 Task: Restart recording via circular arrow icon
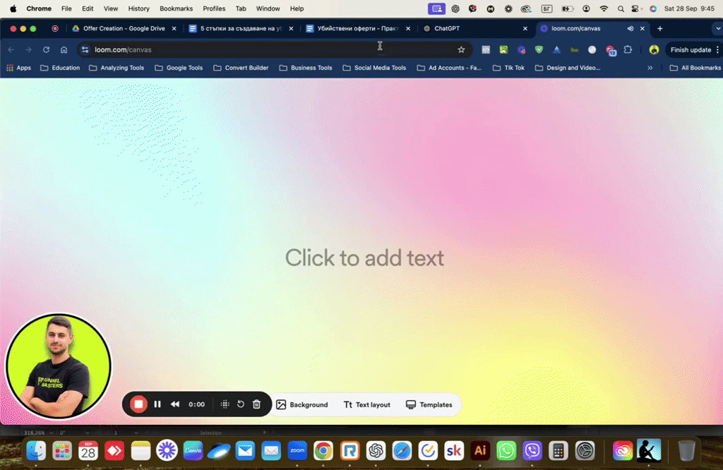point(241,404)
